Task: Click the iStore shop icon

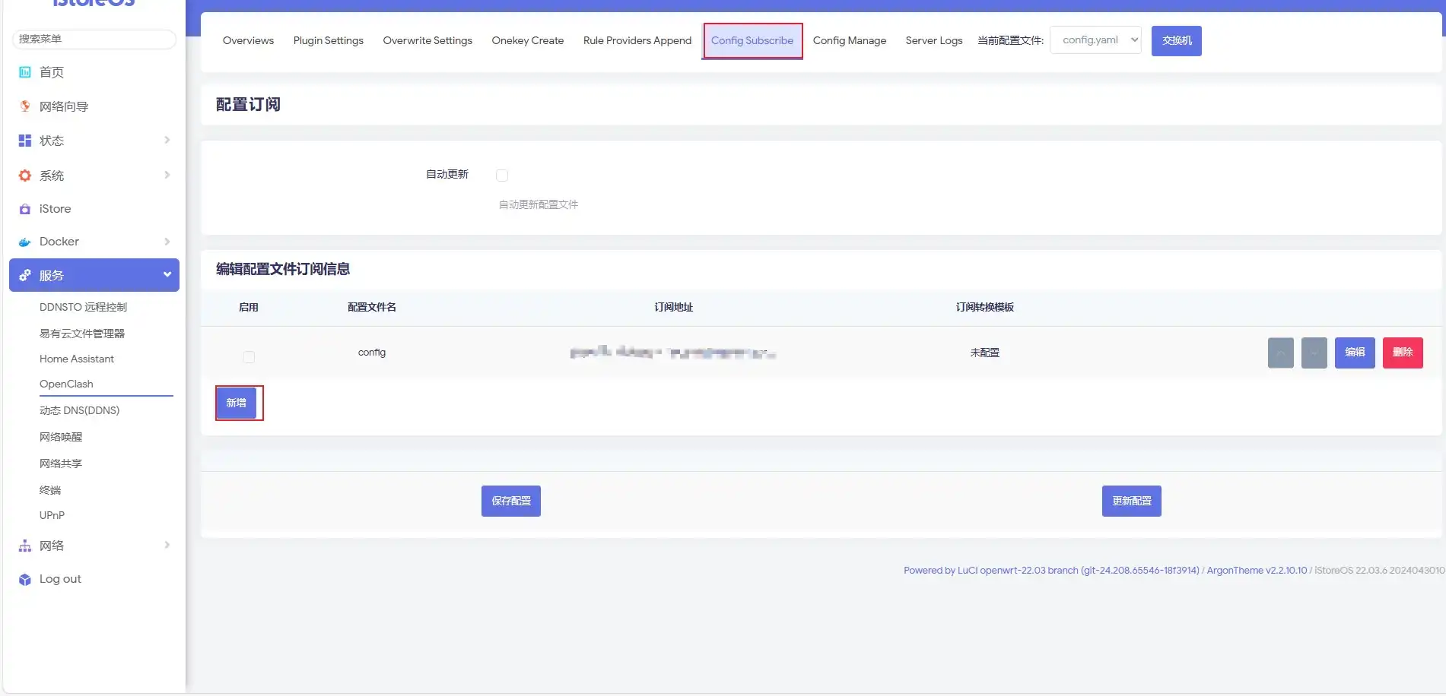Action: (25, 209)
